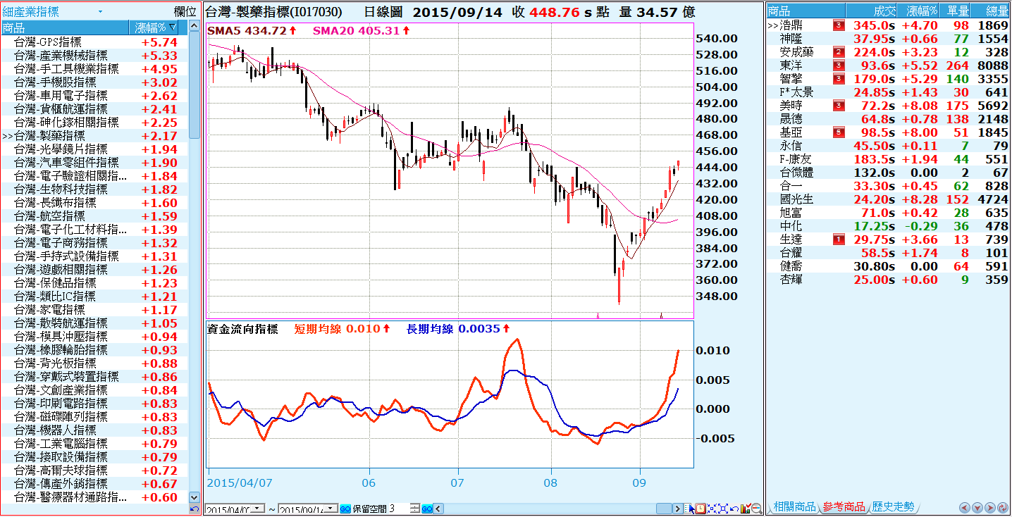Select 台灣-生物科技指標 row

94,189
